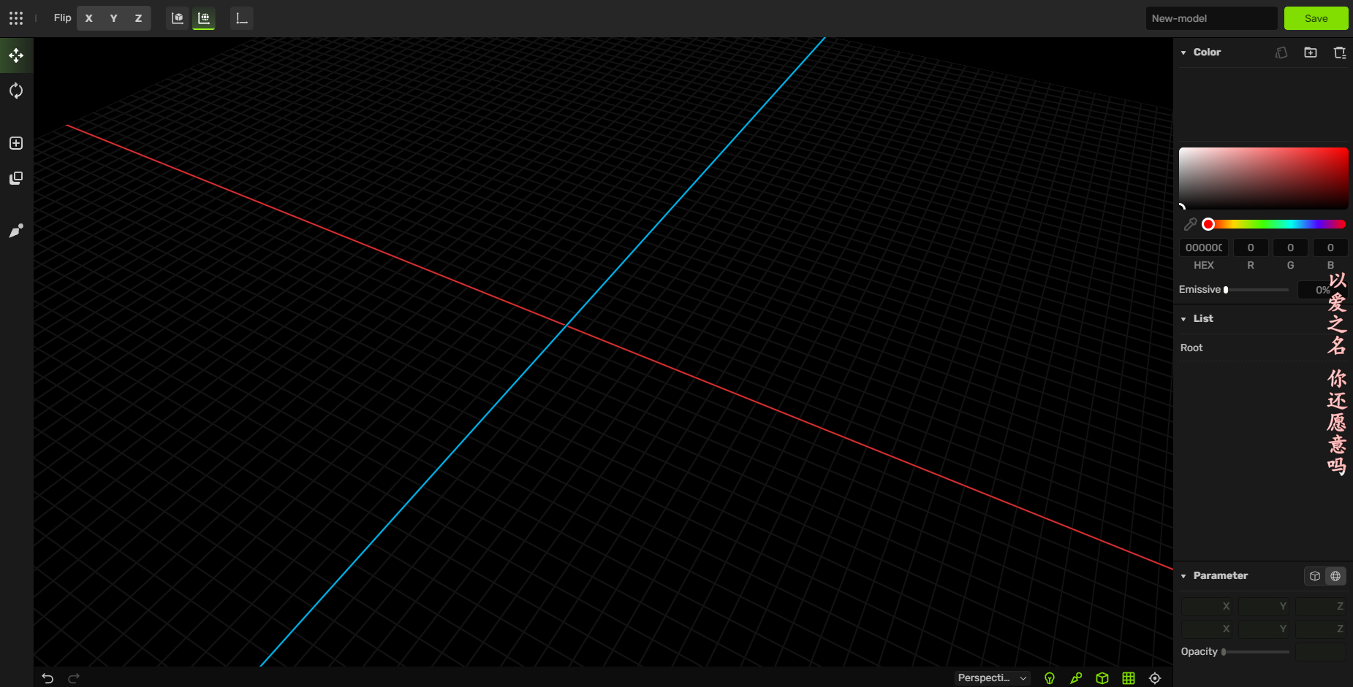Click the color swatch palette icon
Screen dimensions: 1353x687
[x=1281, y=53]
